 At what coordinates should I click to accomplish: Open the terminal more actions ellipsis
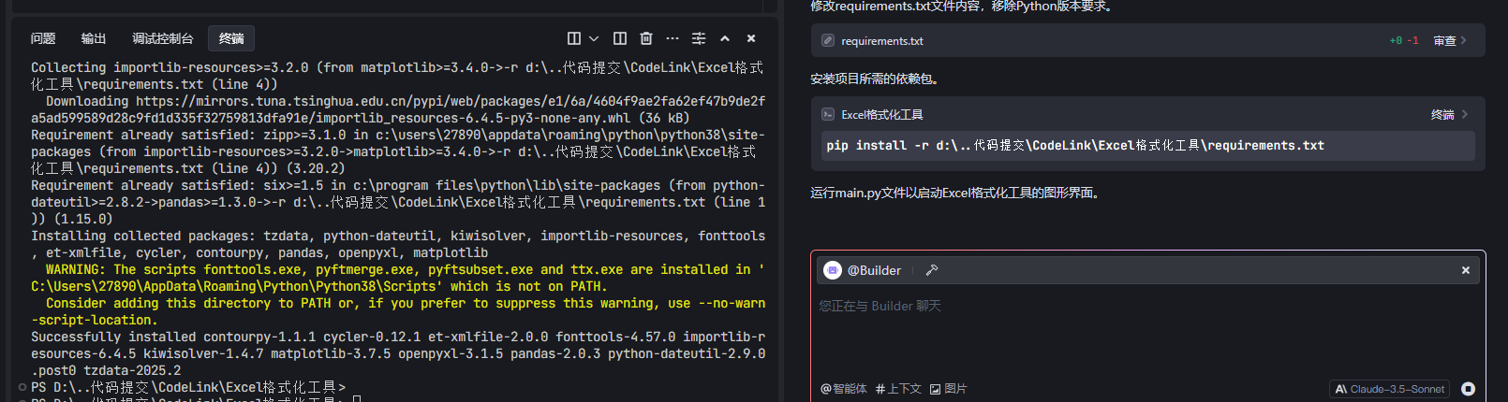coord(673,38)
